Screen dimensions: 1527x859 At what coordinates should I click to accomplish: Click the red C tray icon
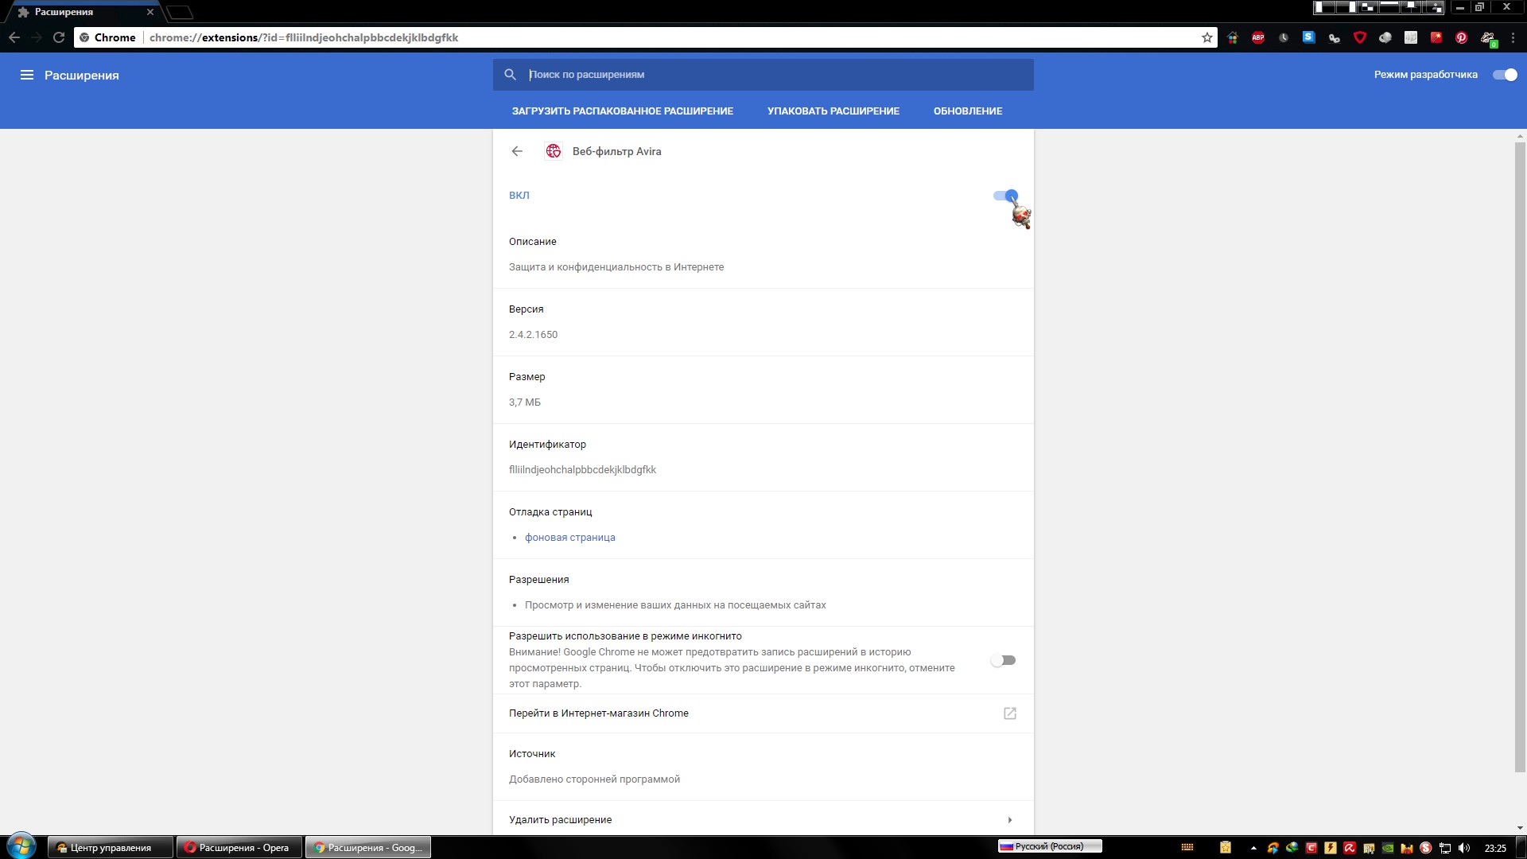coord(1311,848)
